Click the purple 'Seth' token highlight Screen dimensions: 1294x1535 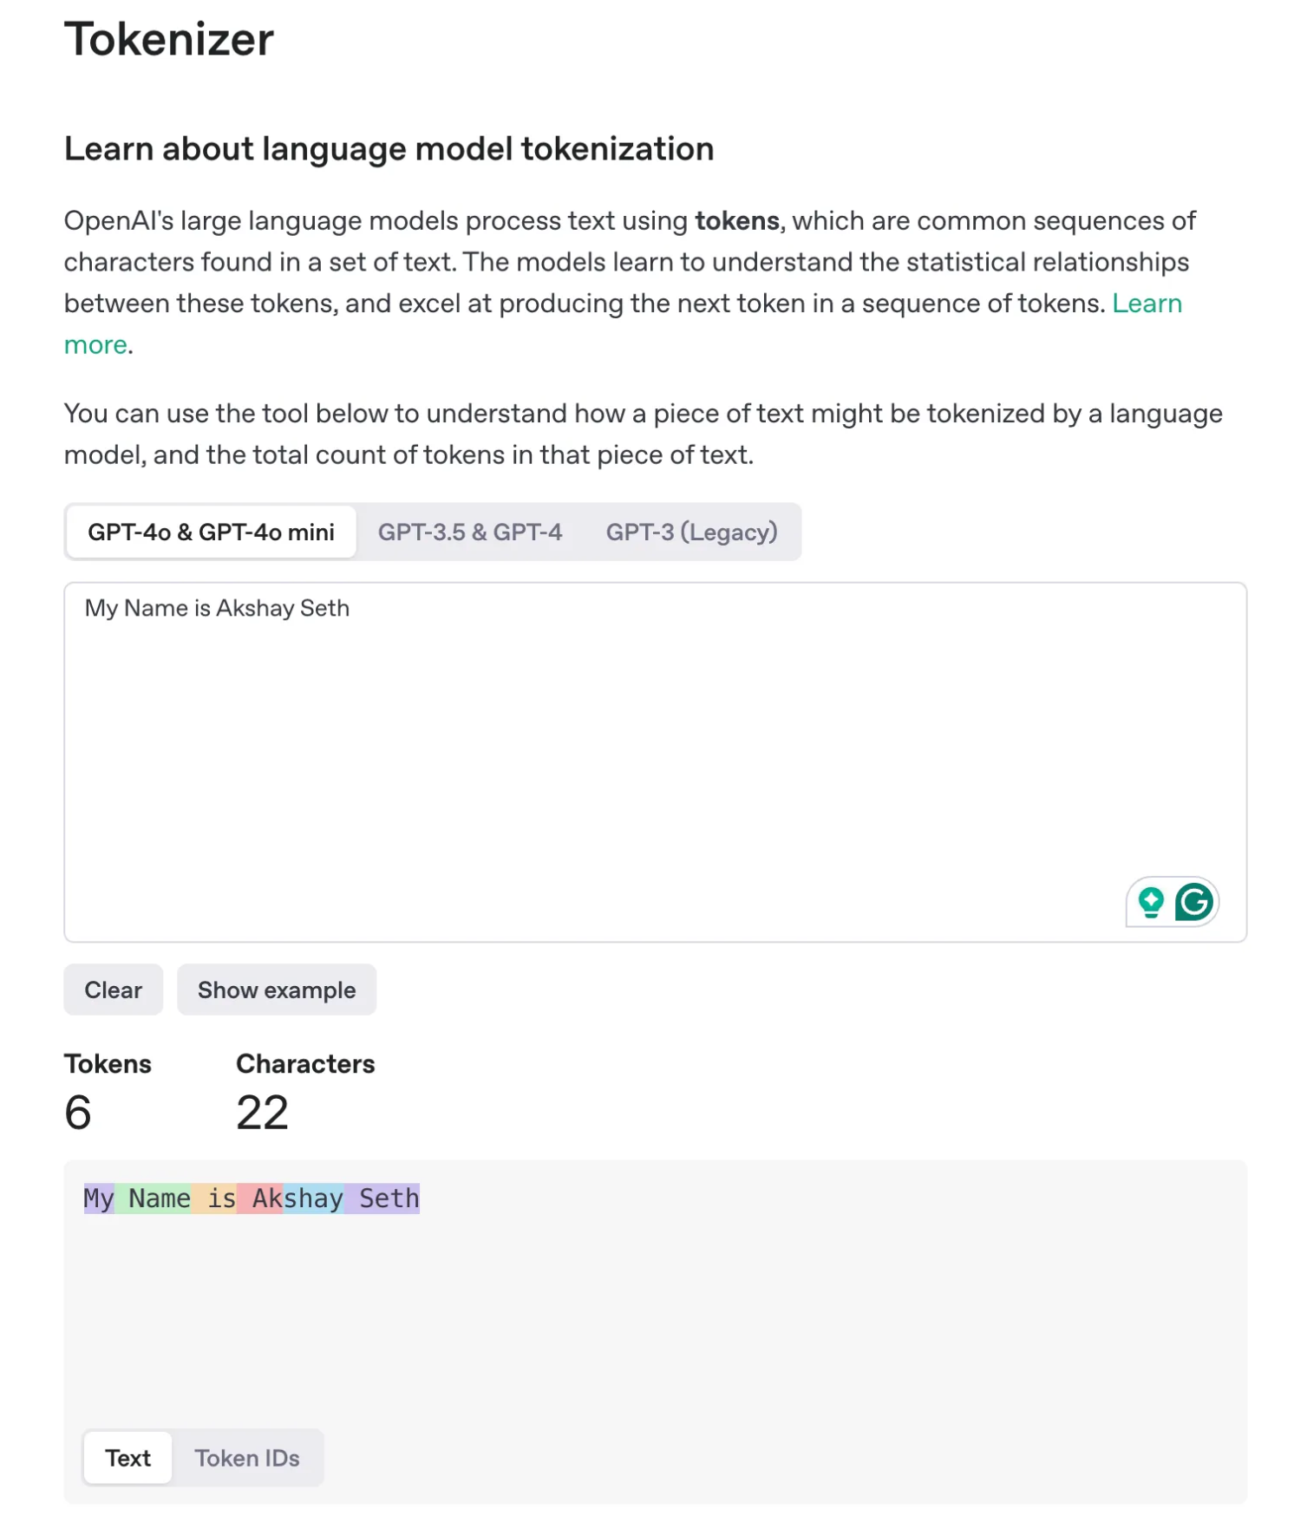pyautogui.click(x=382, y=1199)
